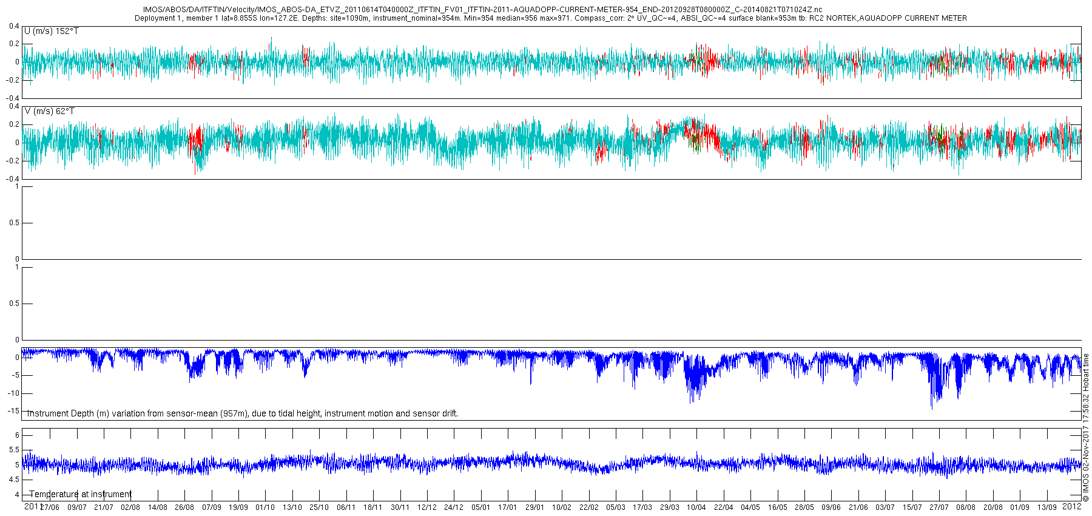This screenshot has height=516, width=1092.
Task: Click the file path title starting "IMOS/ABOS/DA/ITFTIN"
Action: 483,10
